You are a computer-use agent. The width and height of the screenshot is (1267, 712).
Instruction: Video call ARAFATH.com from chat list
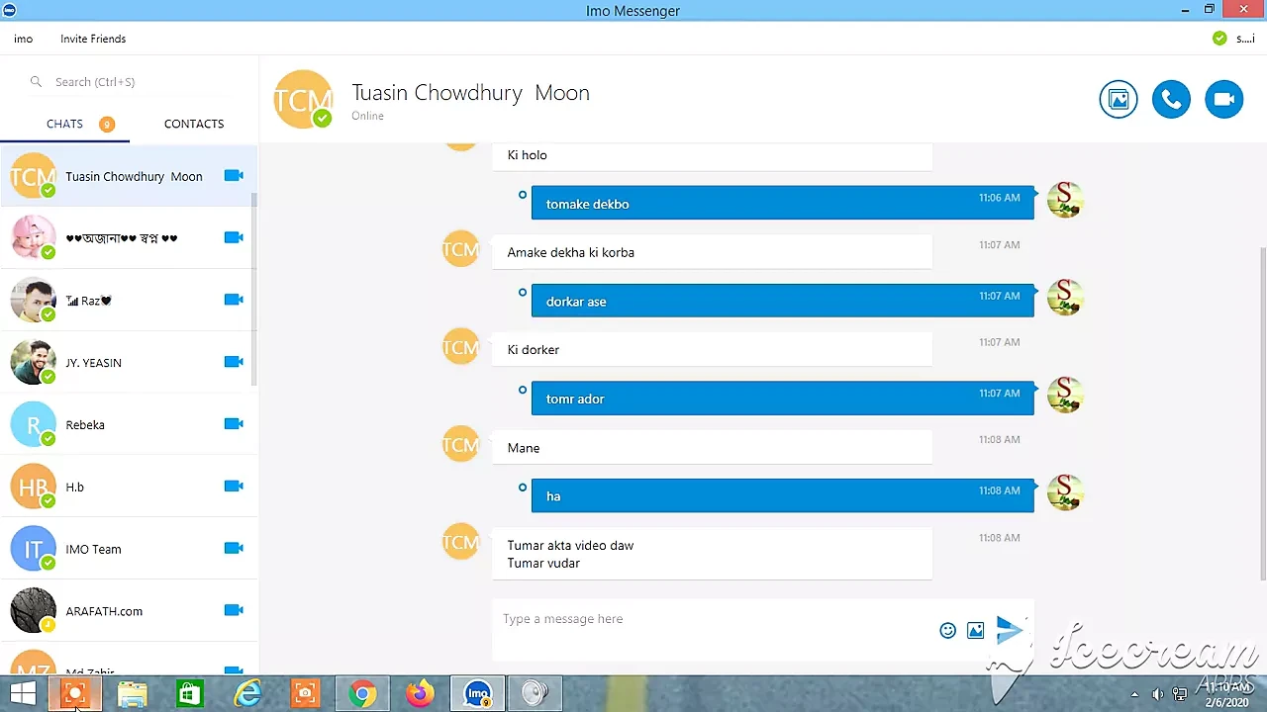(234, 611)
